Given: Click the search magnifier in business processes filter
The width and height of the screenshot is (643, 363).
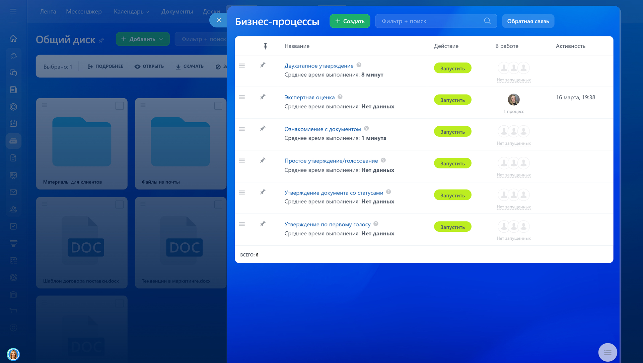Looking at the screenshot, I should [487, 21].
